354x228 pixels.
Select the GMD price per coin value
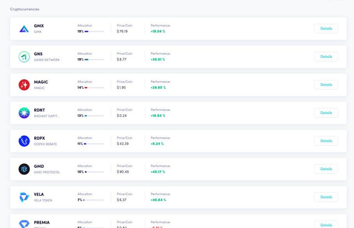coord(123,172)
